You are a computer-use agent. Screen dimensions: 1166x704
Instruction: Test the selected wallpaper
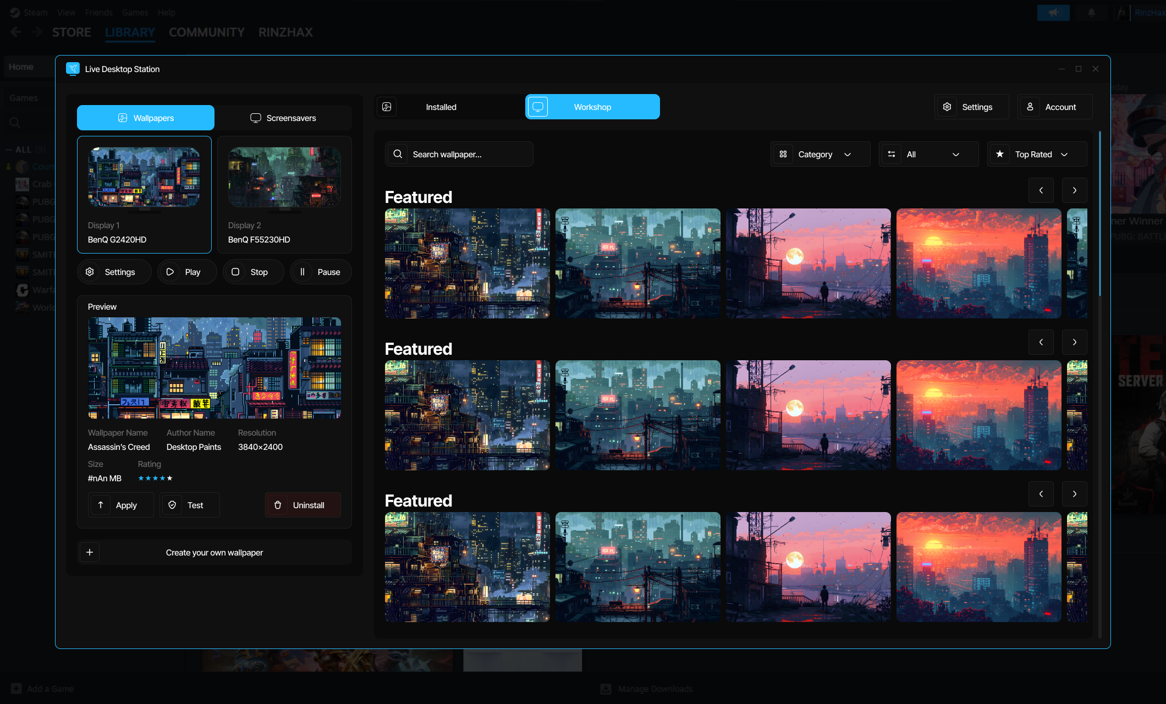coord(190,505)
